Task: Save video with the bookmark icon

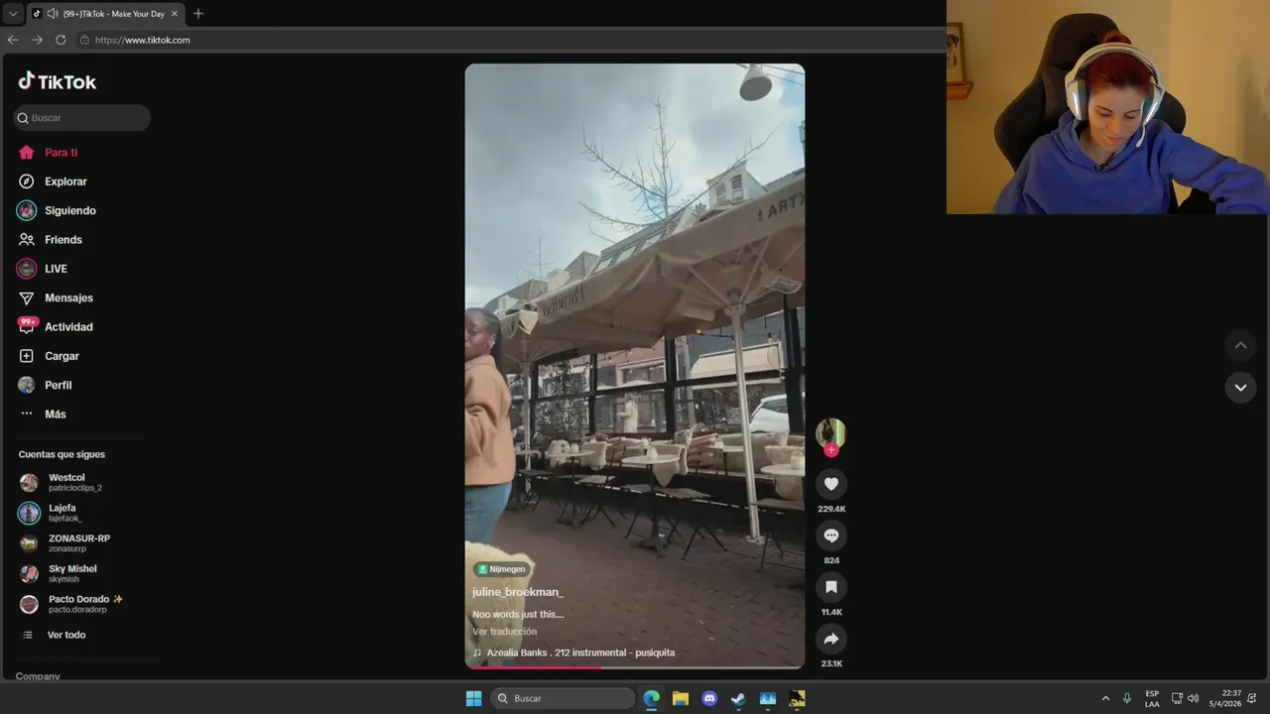Action: coord(831,587)
